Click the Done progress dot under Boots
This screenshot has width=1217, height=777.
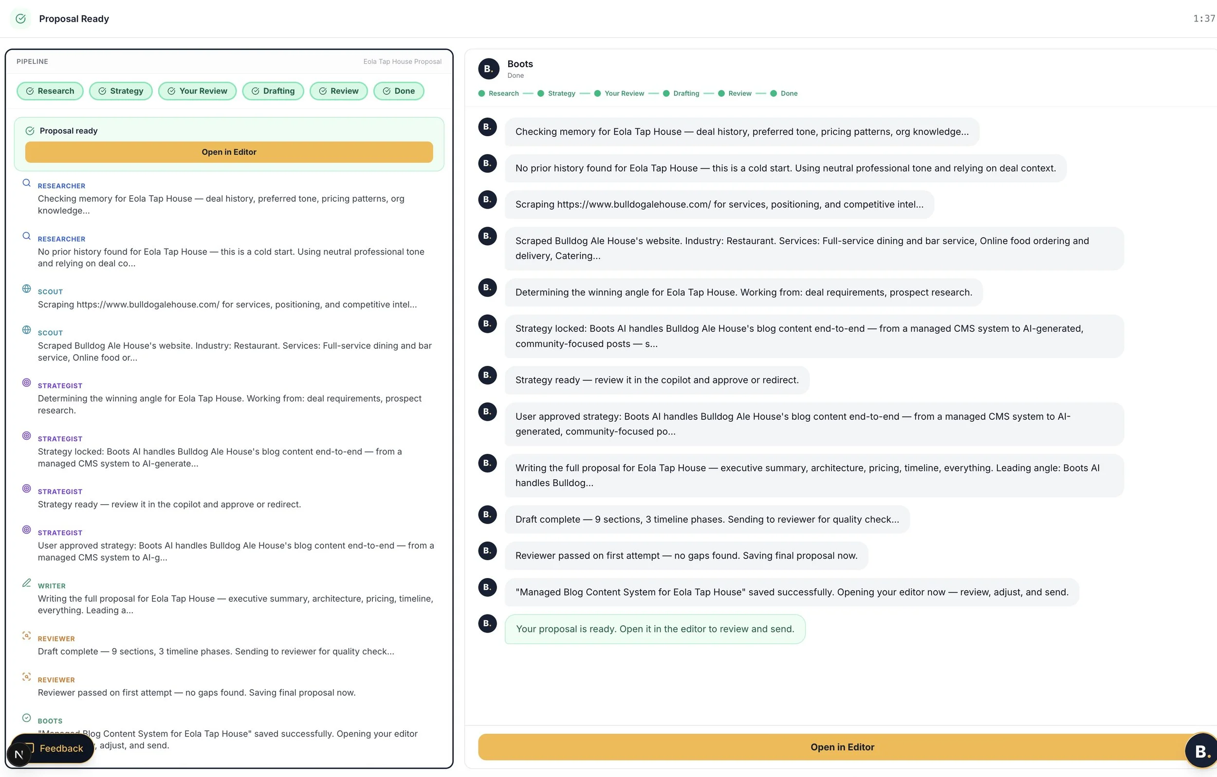(x=773, y=93)
